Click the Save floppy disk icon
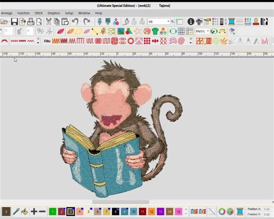 14,22
